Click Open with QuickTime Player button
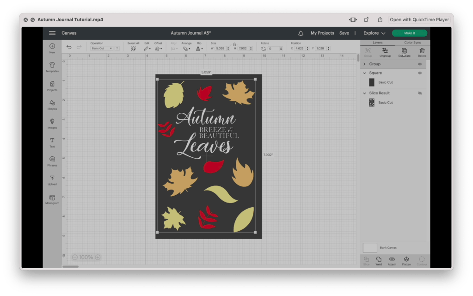473x296 pixels. (419, 19)
